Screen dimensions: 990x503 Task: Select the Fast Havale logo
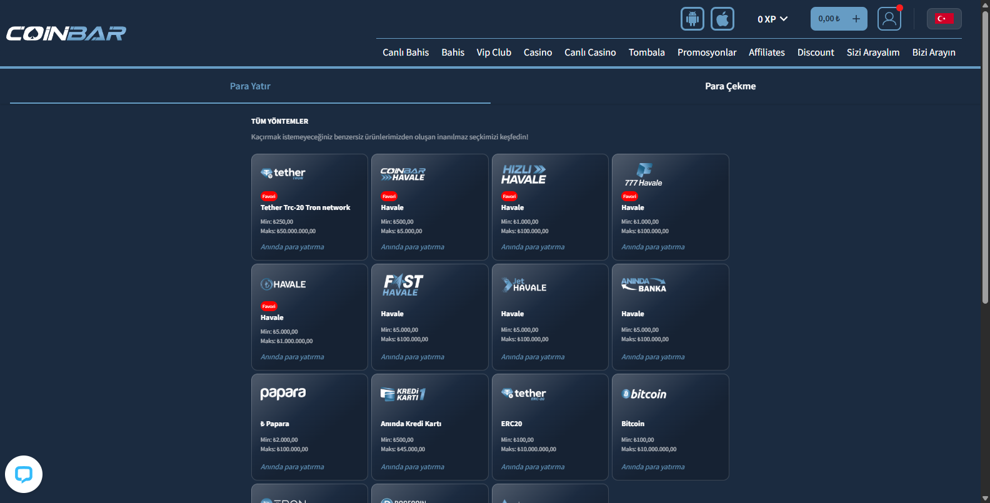pyautogui.click(x=403, y=285)
